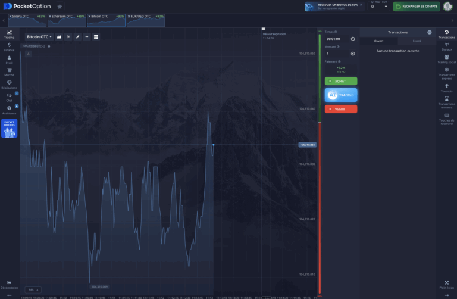Viewport: 457px width, 299px height.
Task: Click the horizontal line tool icon
Action: tap(87, 37)
